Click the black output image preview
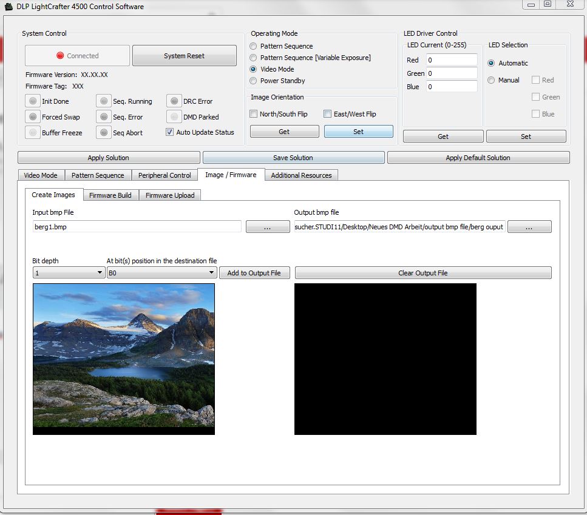 [x=385, y=359]
